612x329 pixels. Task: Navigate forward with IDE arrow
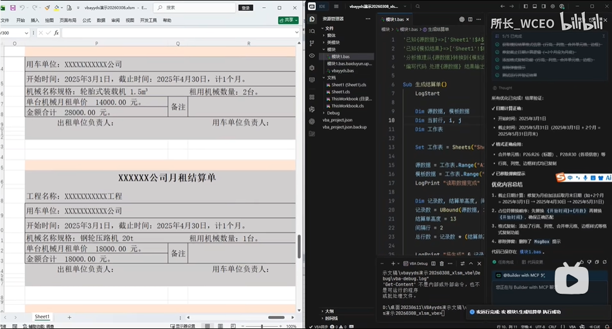512,6
